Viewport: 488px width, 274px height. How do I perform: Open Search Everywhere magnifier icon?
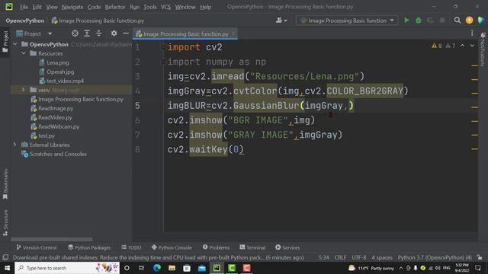tap(457, 21)
